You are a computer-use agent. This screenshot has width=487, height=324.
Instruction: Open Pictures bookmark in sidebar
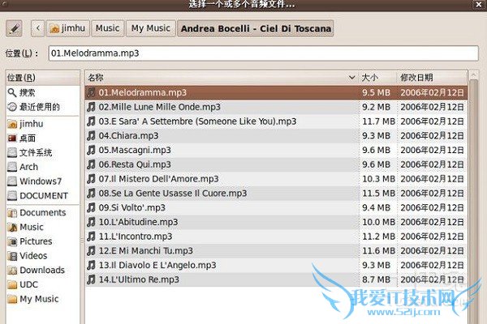click(42, 241)
